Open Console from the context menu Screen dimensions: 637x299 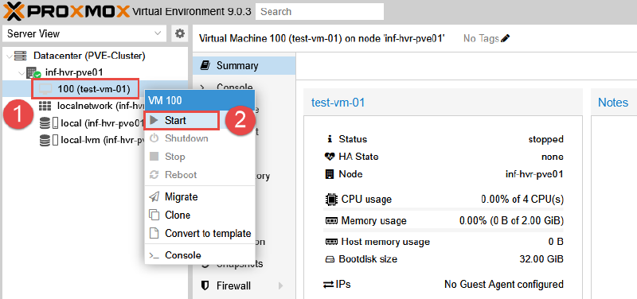[x=200, y=255]
